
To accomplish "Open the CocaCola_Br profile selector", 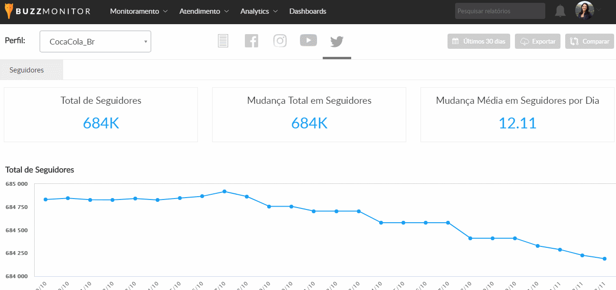I will tap(95, 42).
